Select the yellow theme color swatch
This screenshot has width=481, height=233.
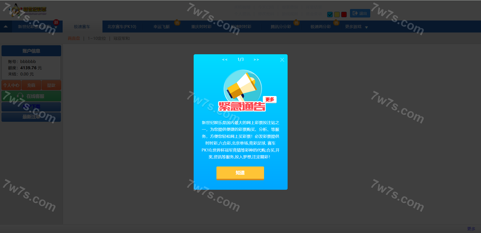click(x=337, y=14)
